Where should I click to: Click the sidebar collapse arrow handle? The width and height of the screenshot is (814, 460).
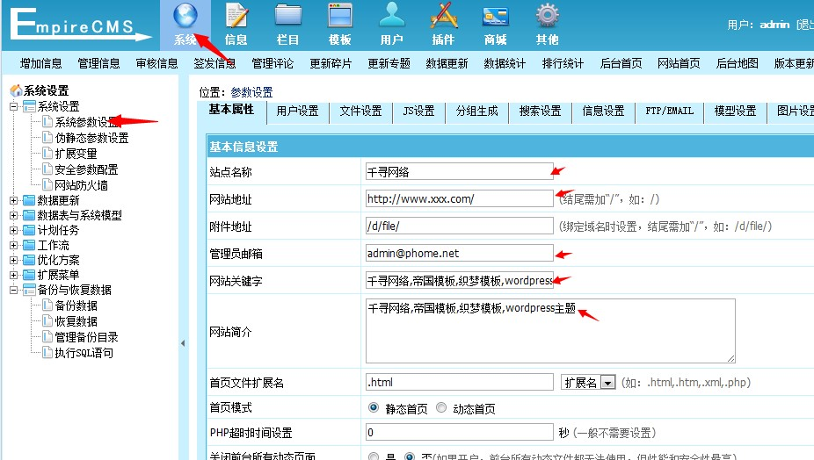click(x=183, y=343)
